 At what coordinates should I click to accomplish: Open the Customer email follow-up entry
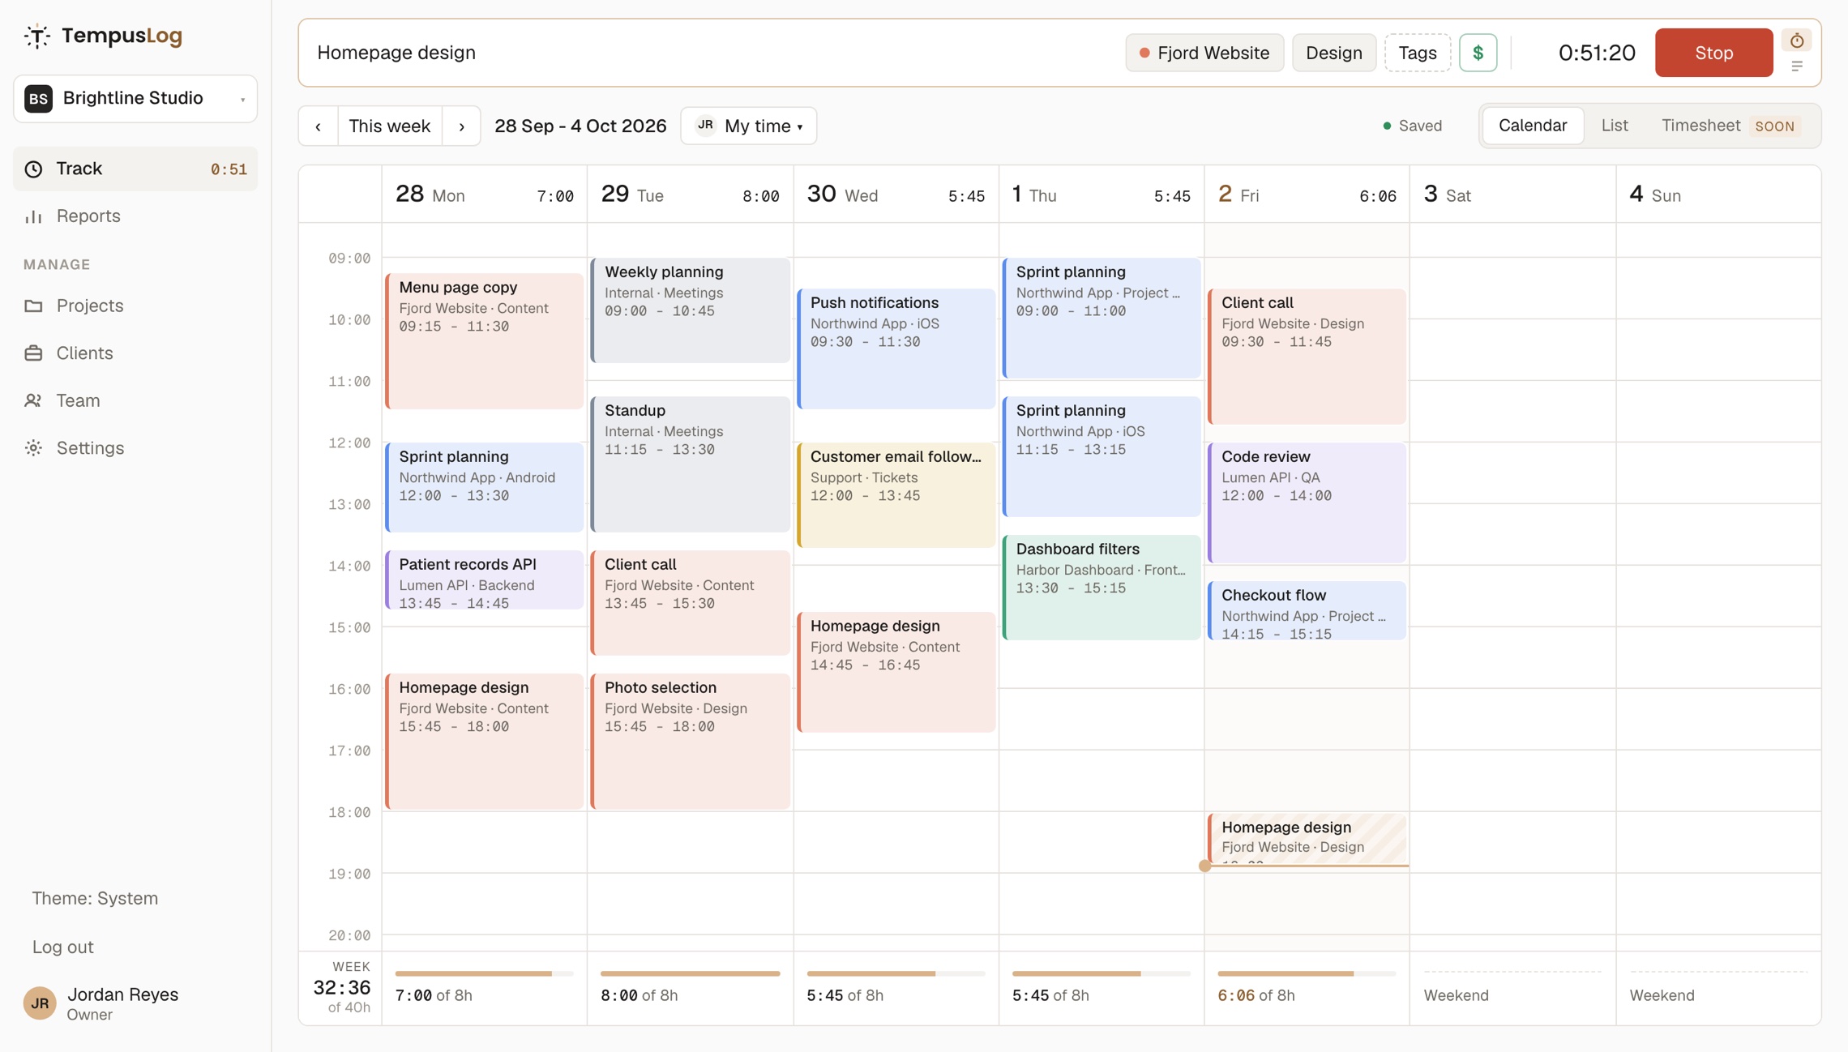pos(896,495)
